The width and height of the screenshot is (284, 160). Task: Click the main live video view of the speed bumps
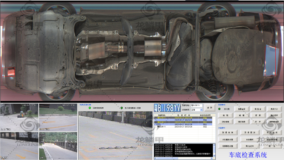[115, 136]
